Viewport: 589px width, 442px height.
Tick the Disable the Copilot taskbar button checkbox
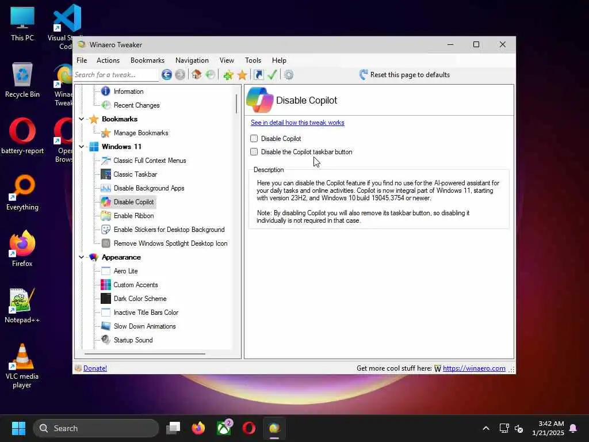254,152
